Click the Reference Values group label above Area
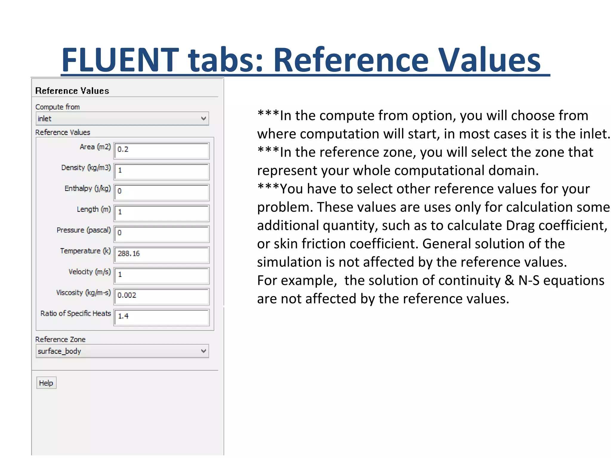Screen dimensions: 611x458 pyautogui.click(x=63, y=132)
